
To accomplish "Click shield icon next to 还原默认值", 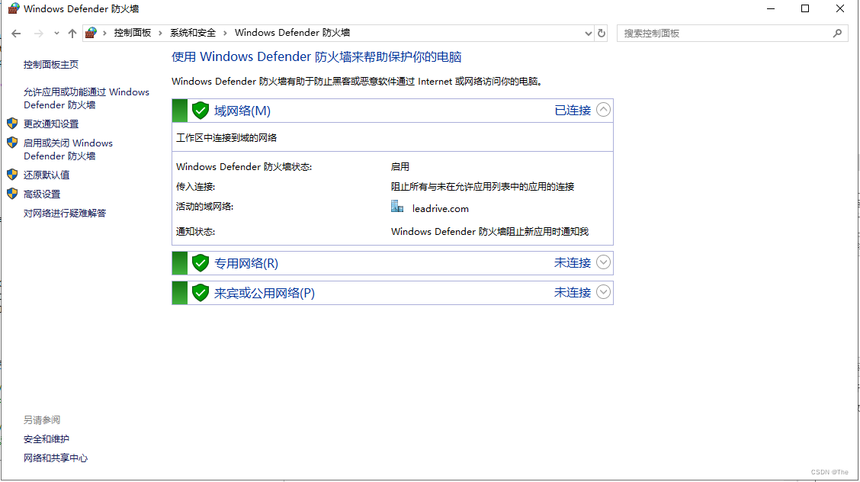I will point(13,175).
